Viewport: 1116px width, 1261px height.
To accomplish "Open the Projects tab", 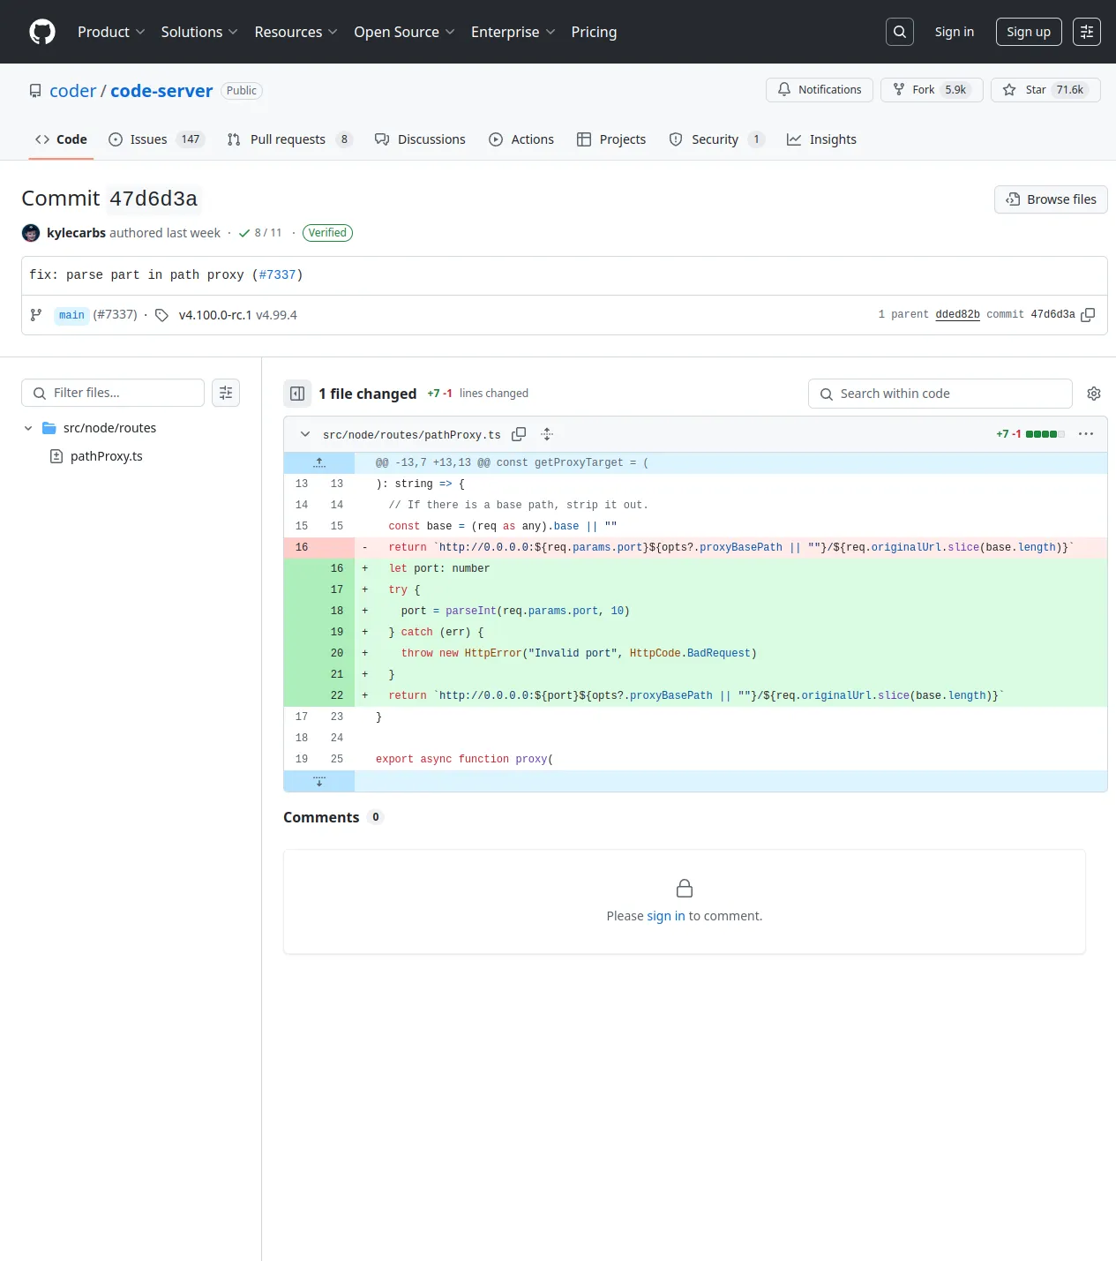I will (x=611, y=139).
